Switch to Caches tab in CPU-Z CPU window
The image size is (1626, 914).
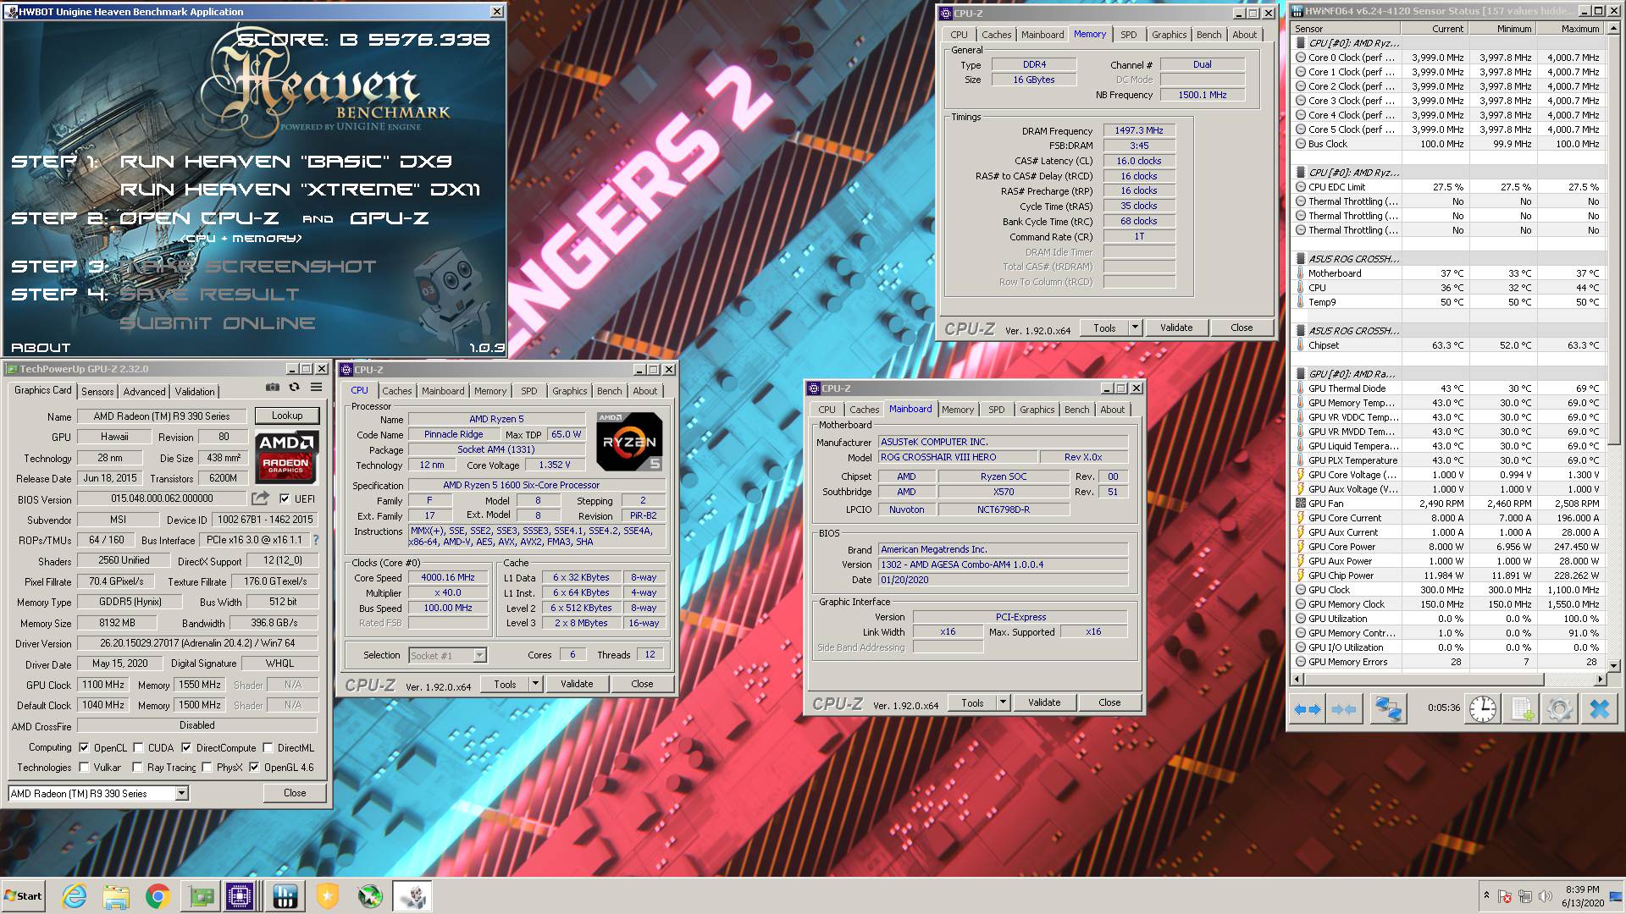click(396, 391)
